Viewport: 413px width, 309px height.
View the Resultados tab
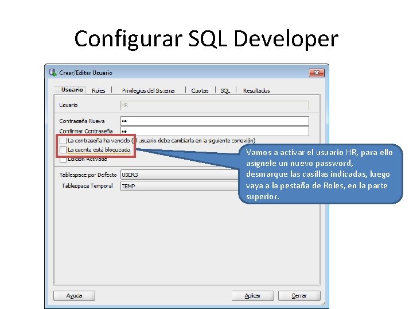click(256, 90)
